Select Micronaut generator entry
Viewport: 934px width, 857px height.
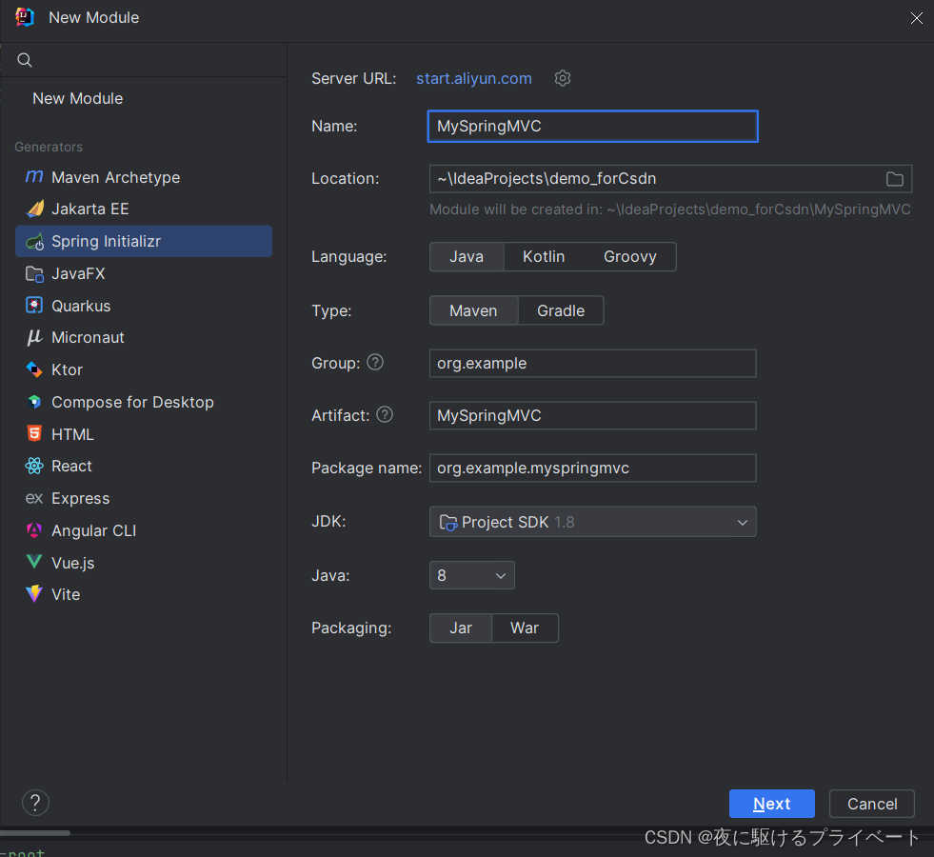coord(144,338)
